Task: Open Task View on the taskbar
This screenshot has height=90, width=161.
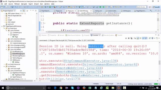Action: (x=49, y=88)
